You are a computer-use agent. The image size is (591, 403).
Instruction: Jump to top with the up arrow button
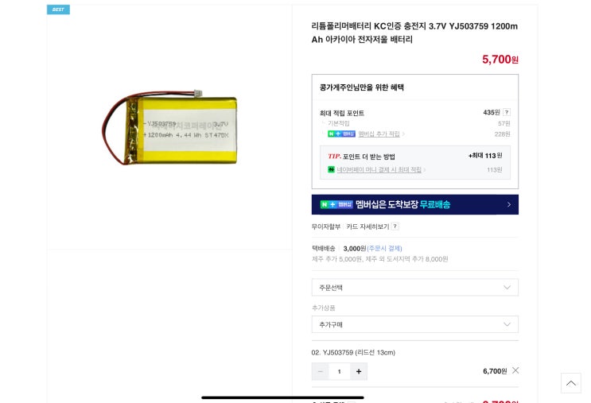coord(570,383)
